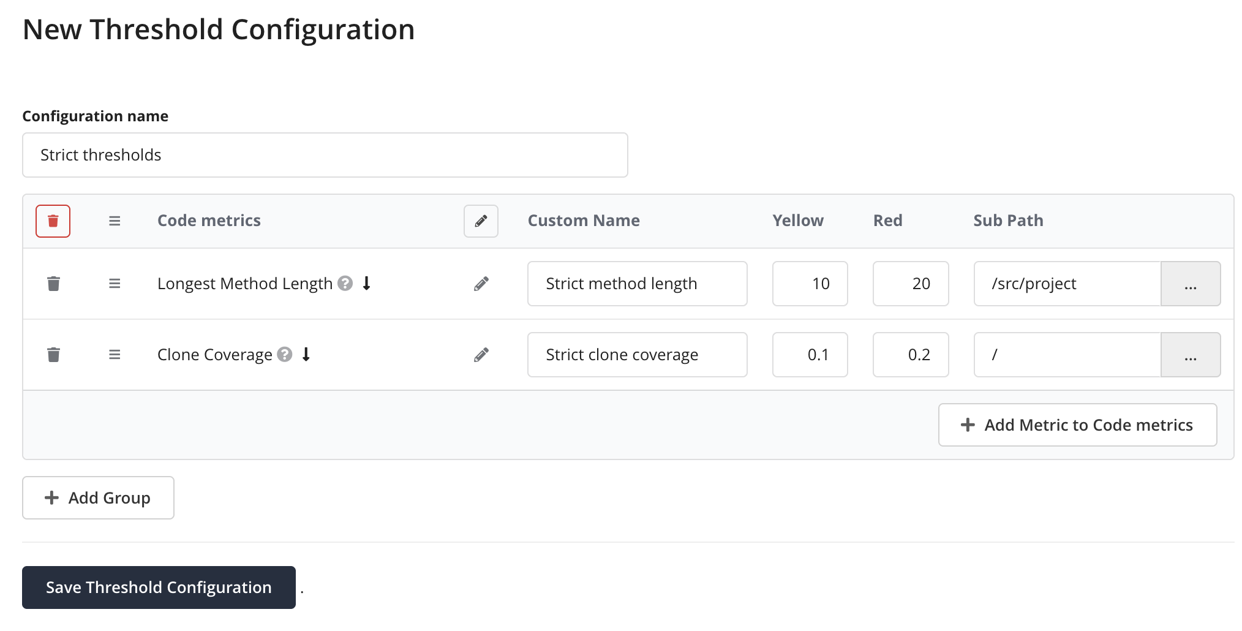This screenshot has height=631, width=1242.
Task: Edit the Yellow threshold value 10
Action: click(x=810, y=284)
